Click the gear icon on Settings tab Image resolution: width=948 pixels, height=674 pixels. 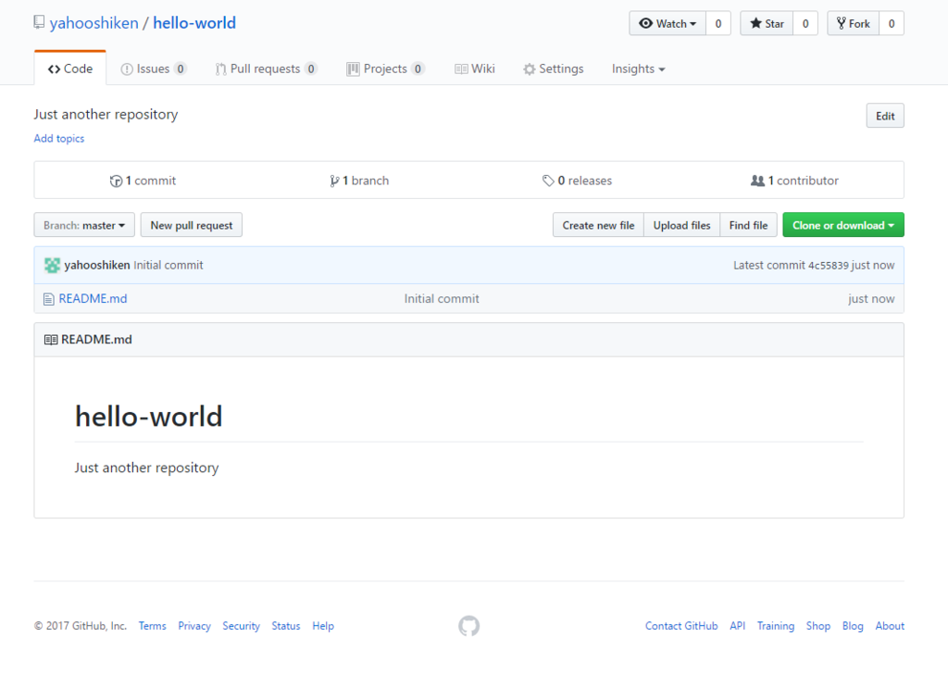pyautogui.click(x=529, y=69)
